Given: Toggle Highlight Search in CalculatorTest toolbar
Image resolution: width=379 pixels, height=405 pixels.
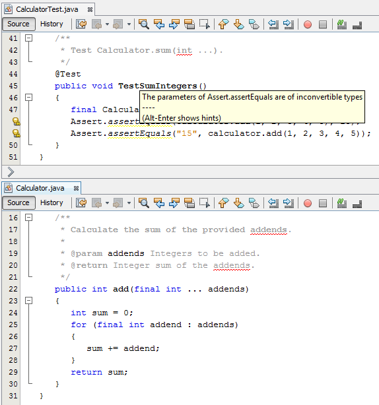Looking at the screenshot, I should [x=189, y=24].
